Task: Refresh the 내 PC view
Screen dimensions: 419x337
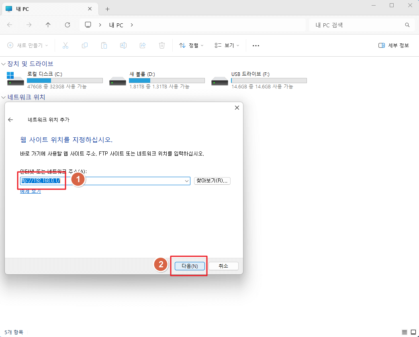Action: click(x=67, y=25)
